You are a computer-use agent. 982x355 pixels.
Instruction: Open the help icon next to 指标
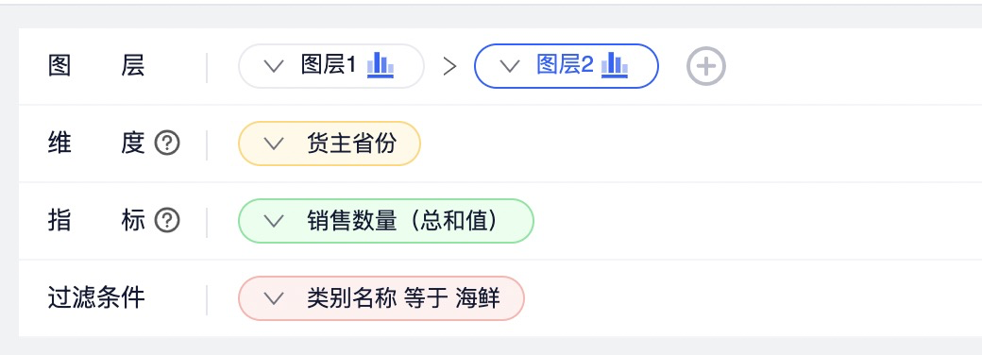[167, 220]
